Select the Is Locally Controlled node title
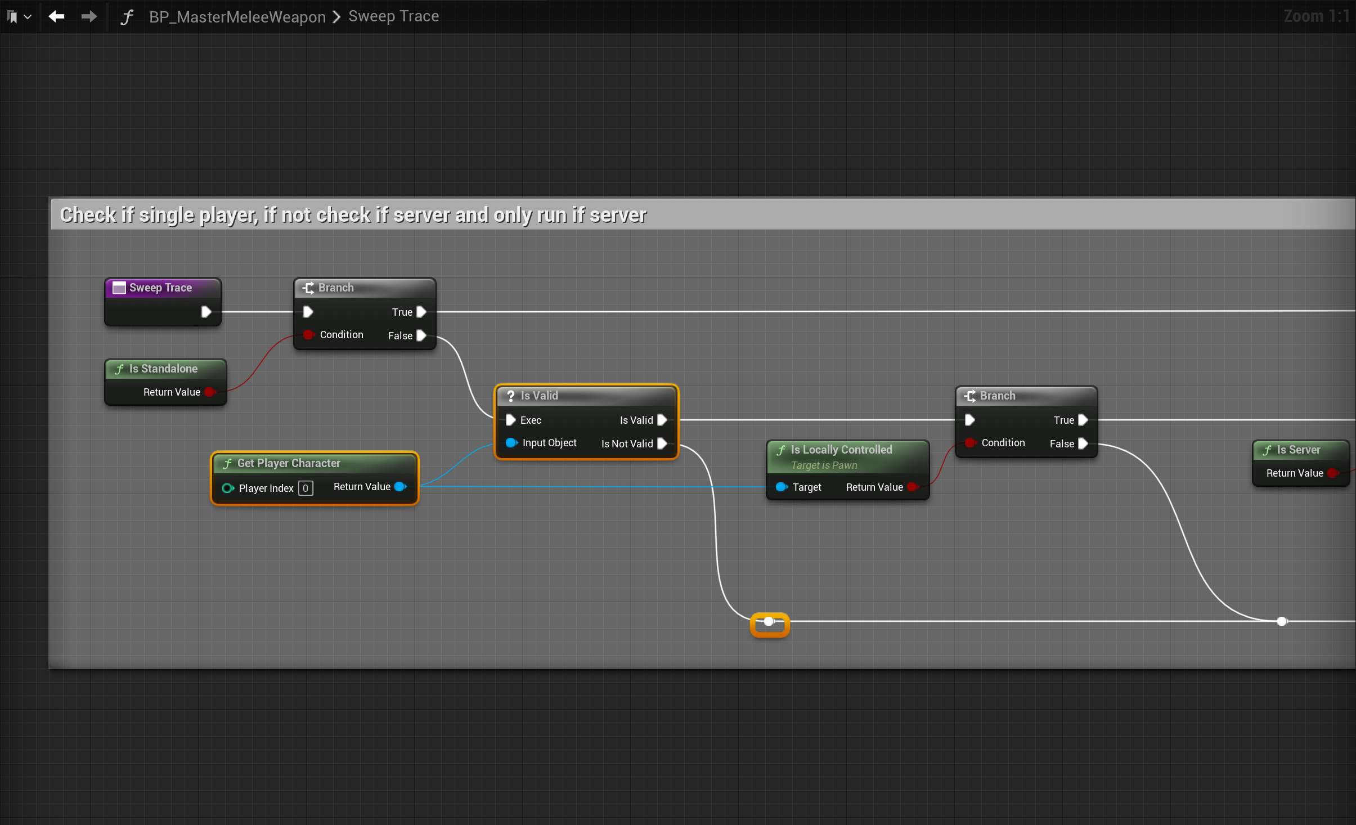This screenshot has height=825, width=1356. tap(841, 450)
